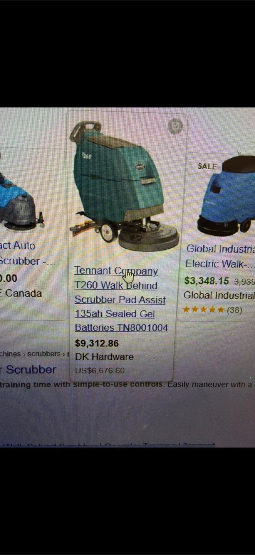Click the five-star rating icons
The width and height of the screenshot is (255, 555).
tap(204, 309)
